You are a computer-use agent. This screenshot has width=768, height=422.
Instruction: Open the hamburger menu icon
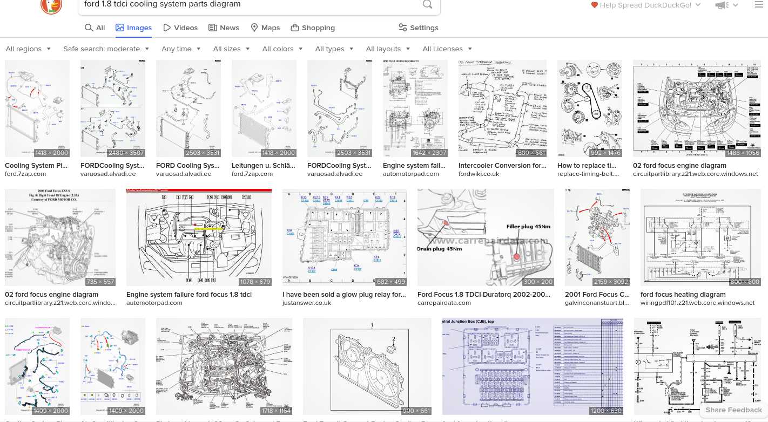click(x=759, y=5)
